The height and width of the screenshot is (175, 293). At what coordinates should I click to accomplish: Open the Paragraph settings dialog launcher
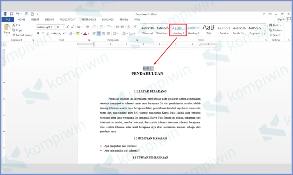[x=136, y=40]
